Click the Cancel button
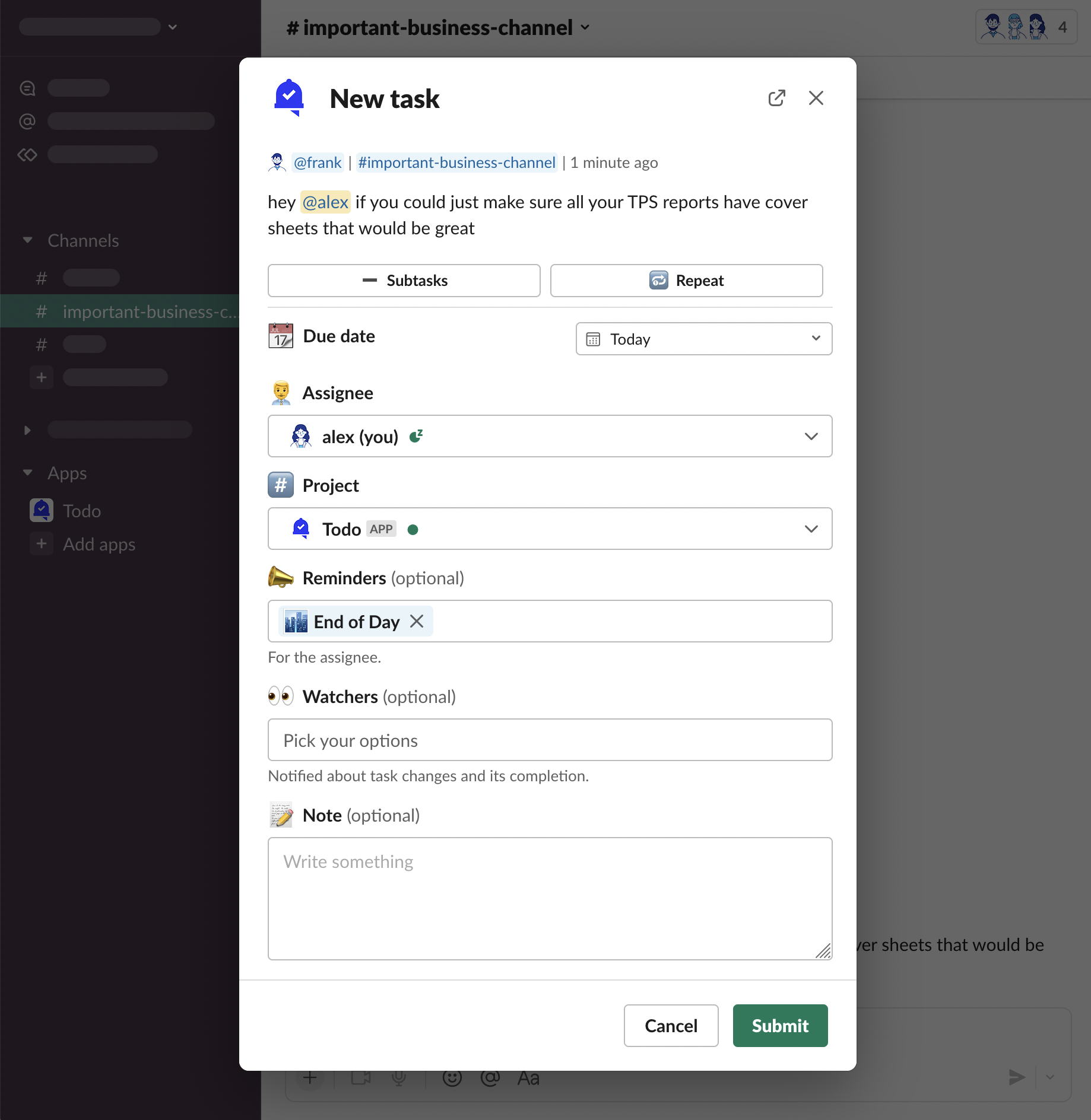1091x1120 pixels. pos(671,1026)
